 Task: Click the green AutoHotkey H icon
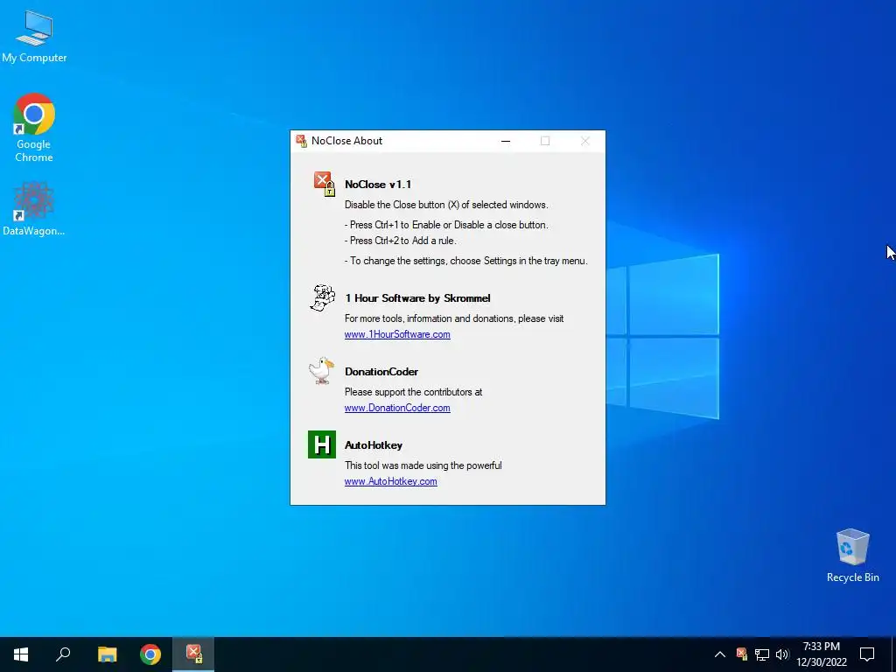322,444
